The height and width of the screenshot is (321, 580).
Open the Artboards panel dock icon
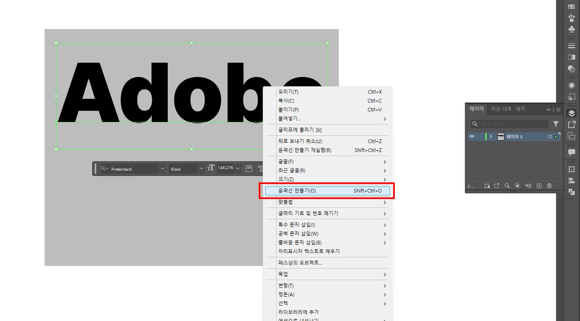coord(571,136)
